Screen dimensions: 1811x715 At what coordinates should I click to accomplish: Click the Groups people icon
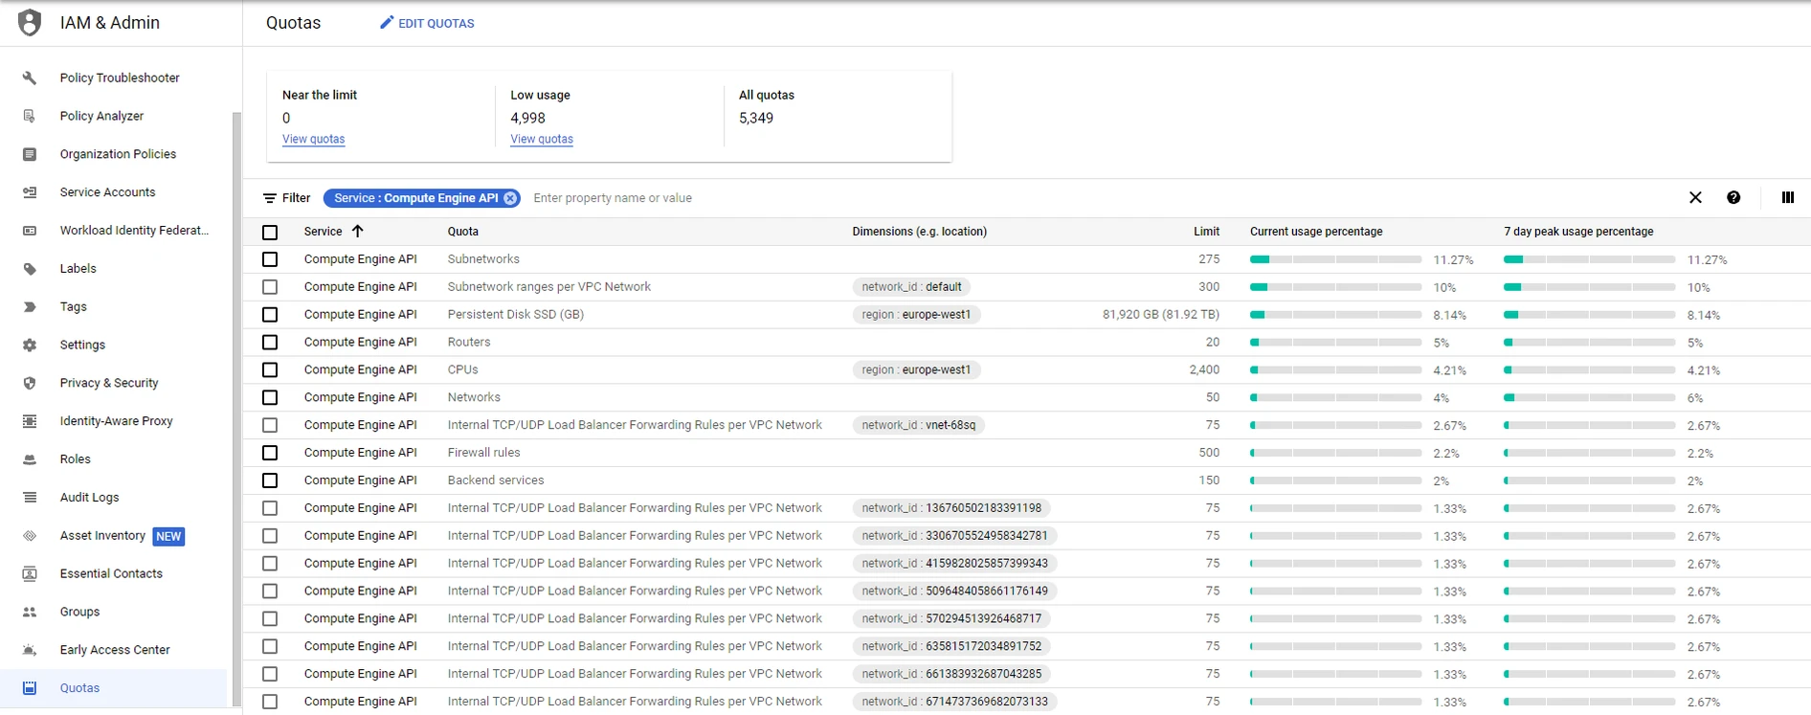(x=30, y=612)
